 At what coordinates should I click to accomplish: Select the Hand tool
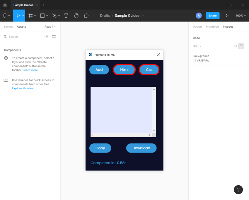[76, 16]
